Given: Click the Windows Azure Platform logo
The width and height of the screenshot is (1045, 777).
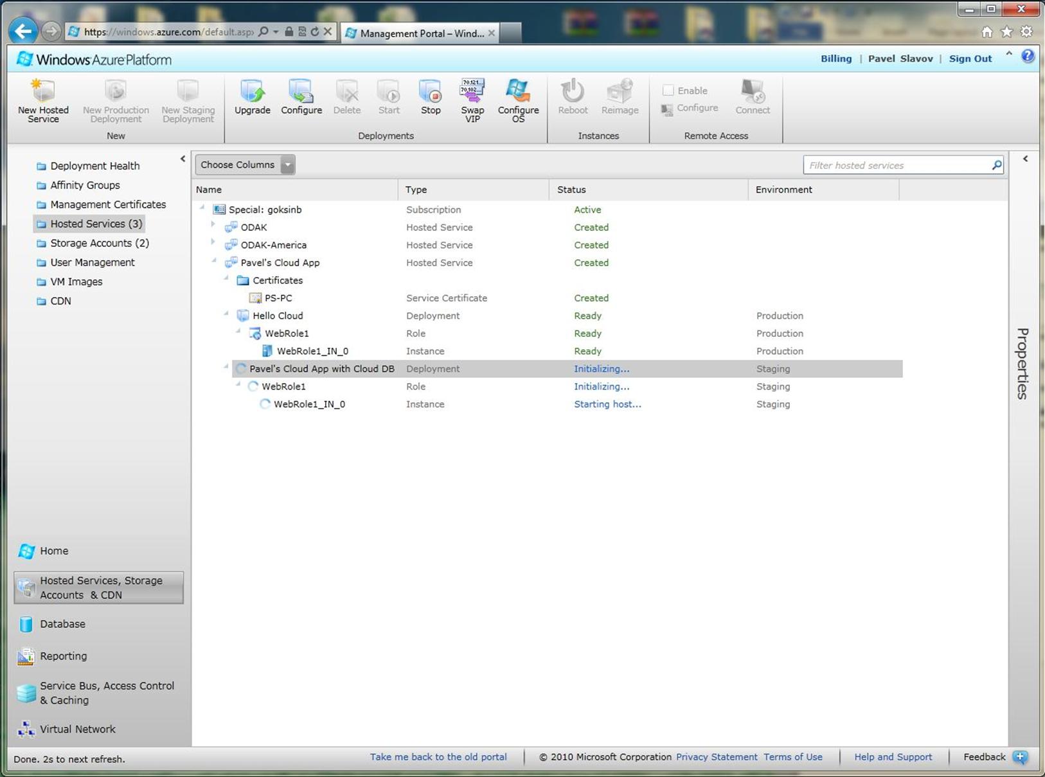Looking at the screenshot, I should click(x=94, y=59).
